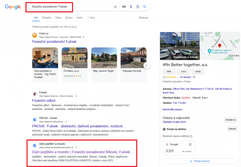Click the carousel next arrow
241x167 pixels.
[147, 65]
